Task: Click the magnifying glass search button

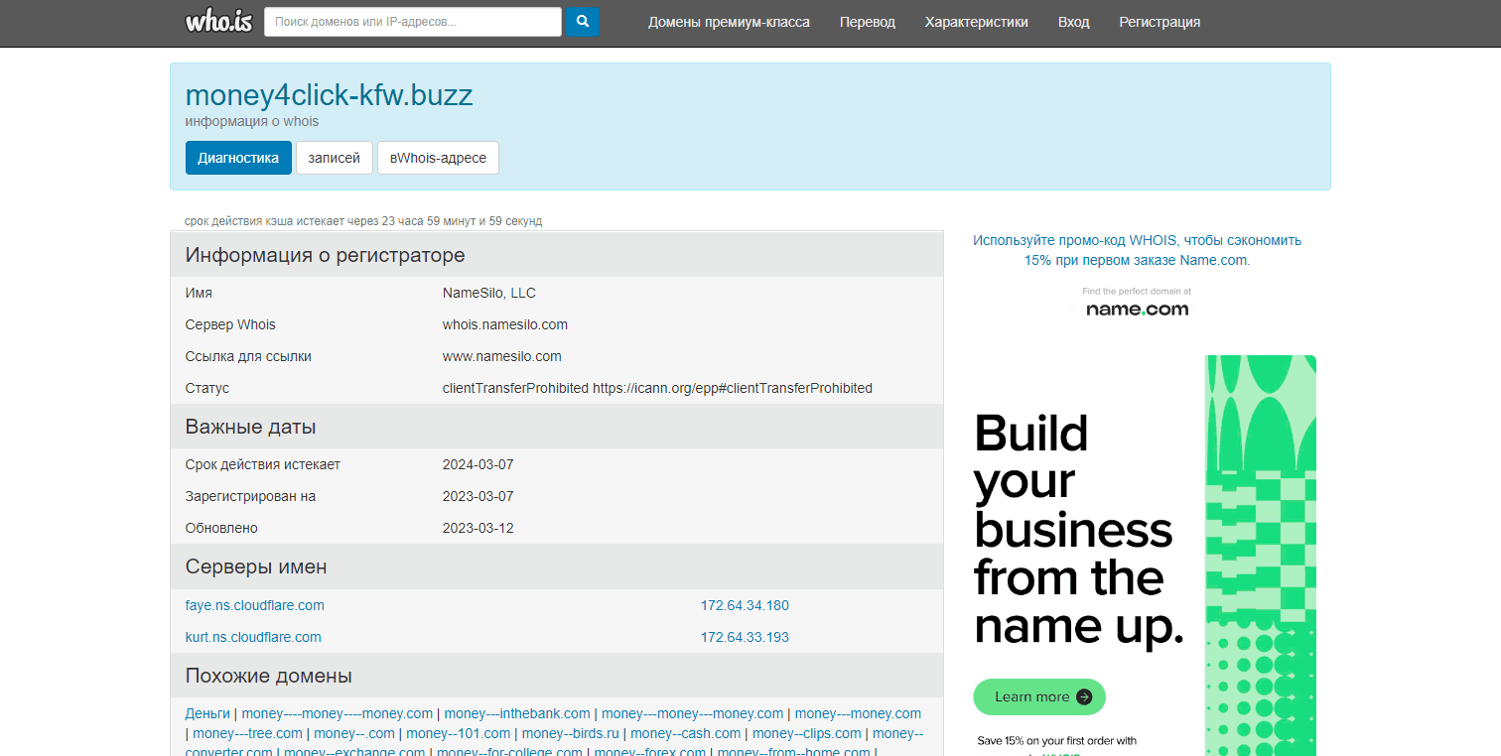Action: (x=583, y=22)
